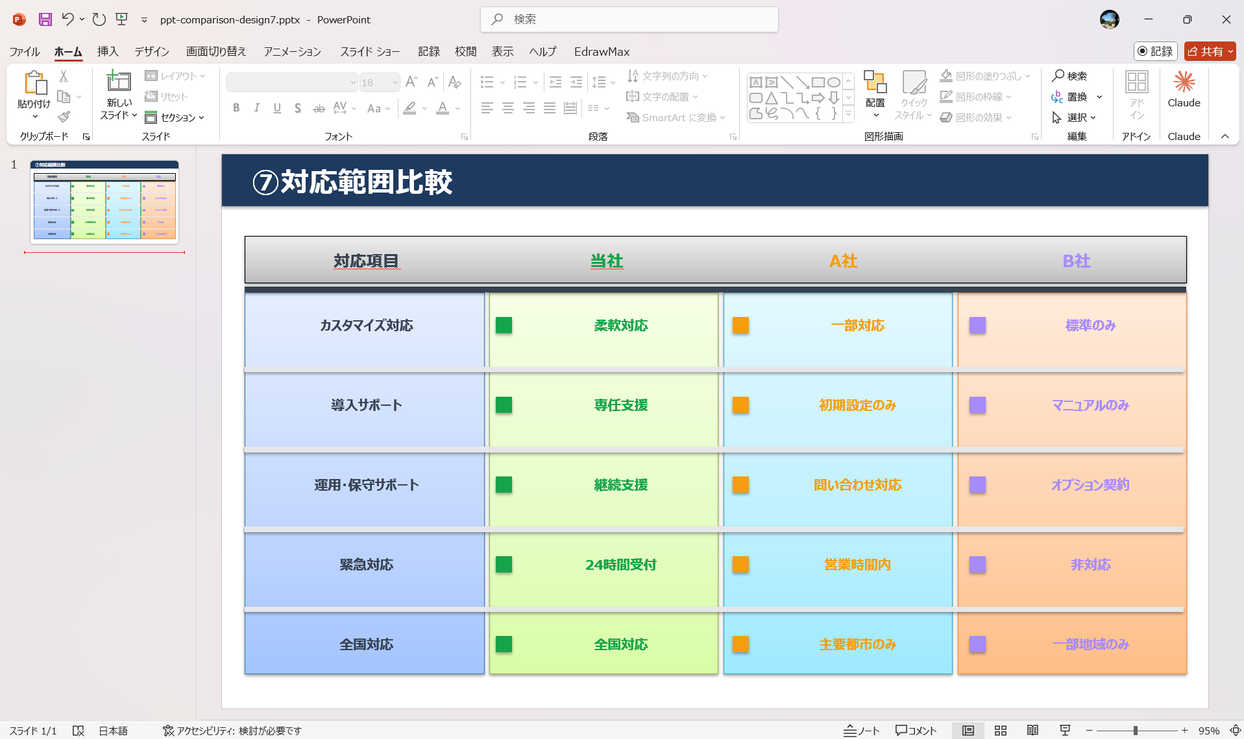Select slide 1 thumbnail
Screen dimensions: 1244x739
click(x=104, y=202)
